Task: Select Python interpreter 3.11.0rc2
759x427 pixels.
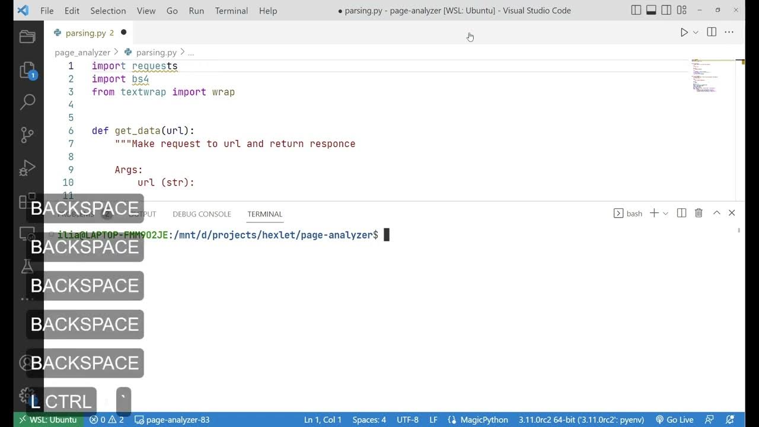Action: 581,419
